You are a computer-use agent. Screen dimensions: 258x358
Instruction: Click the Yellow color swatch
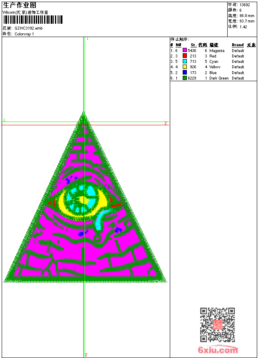(x=185, y=67)
